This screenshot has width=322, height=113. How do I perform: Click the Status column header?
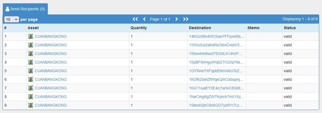pyautogui.click(x=290, y=28)
